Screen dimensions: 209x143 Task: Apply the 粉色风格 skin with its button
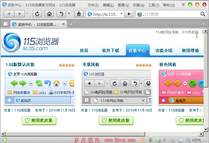coord(190,120)
